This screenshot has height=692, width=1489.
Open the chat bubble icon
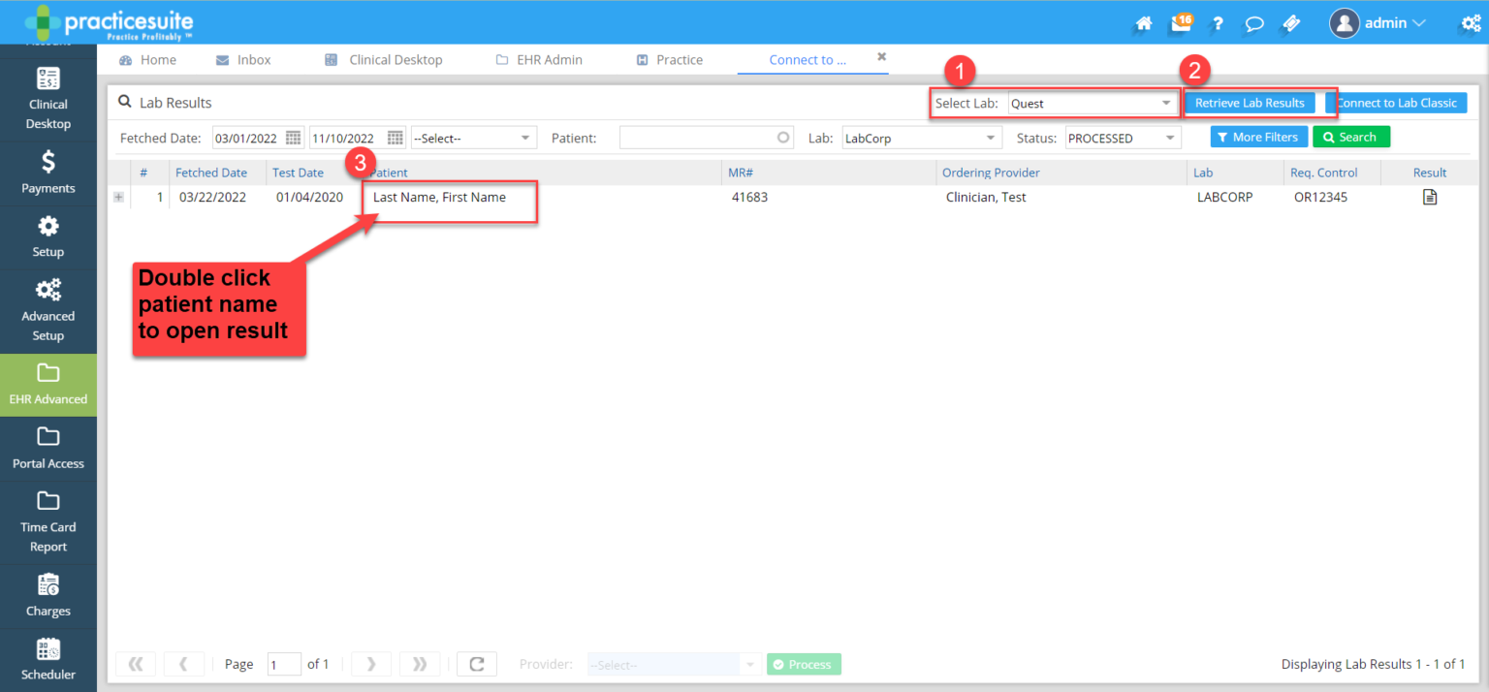pos(1254,23)
